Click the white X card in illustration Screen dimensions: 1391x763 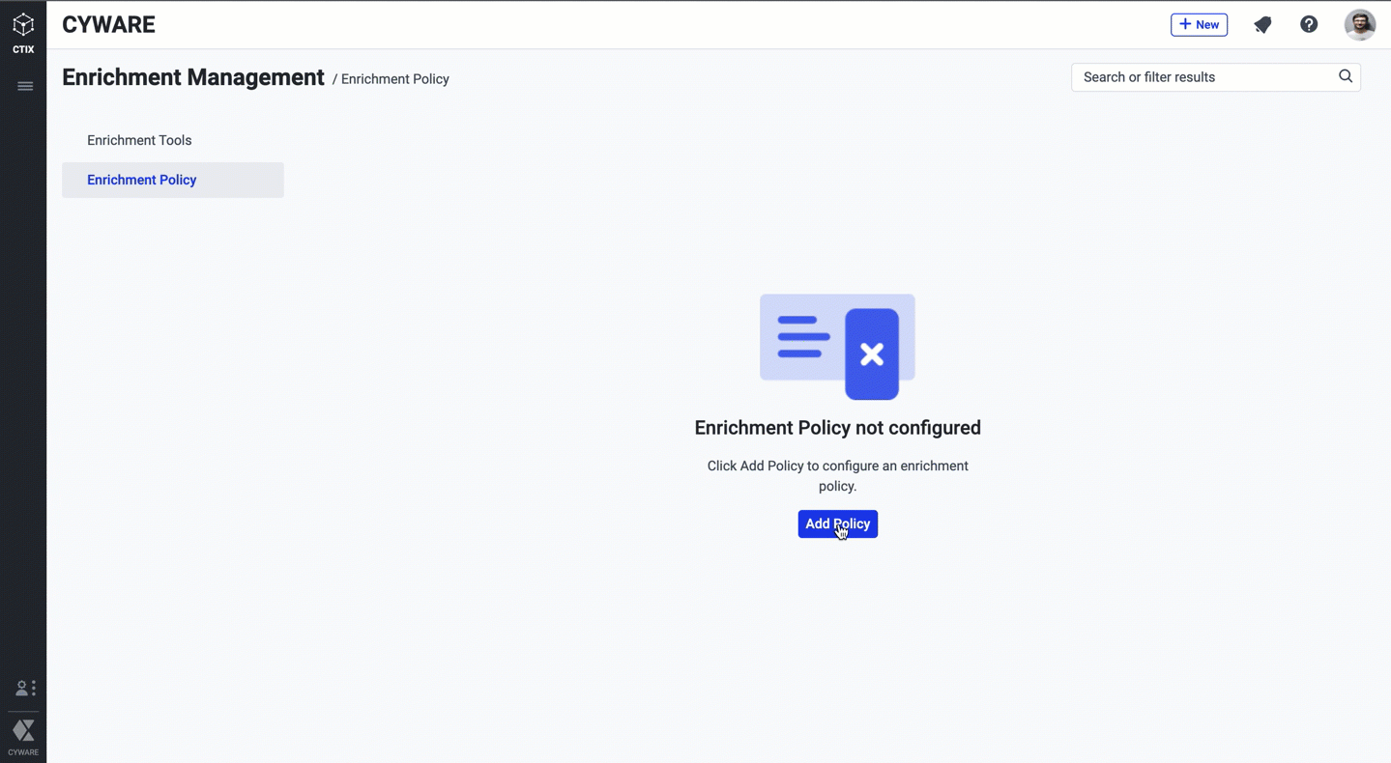click(872, 353)
